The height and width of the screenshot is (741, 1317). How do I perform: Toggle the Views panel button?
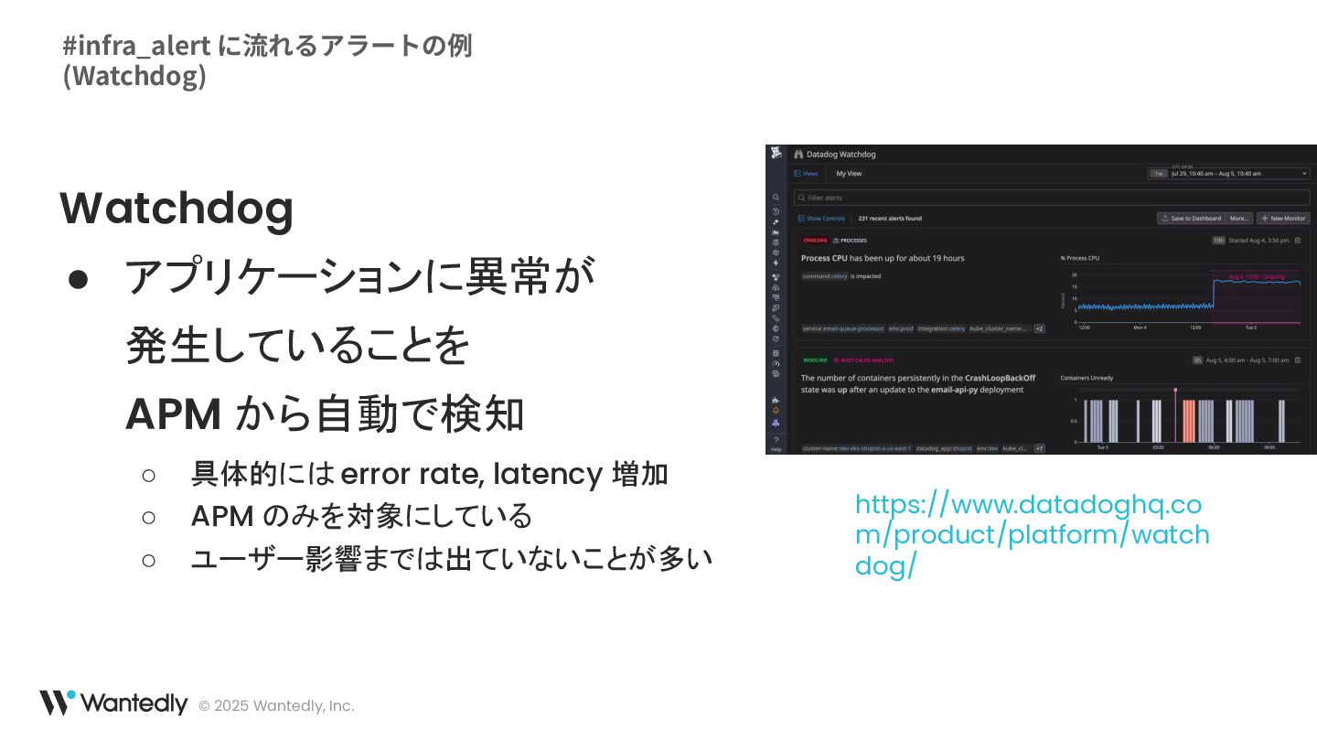point(807,173)
